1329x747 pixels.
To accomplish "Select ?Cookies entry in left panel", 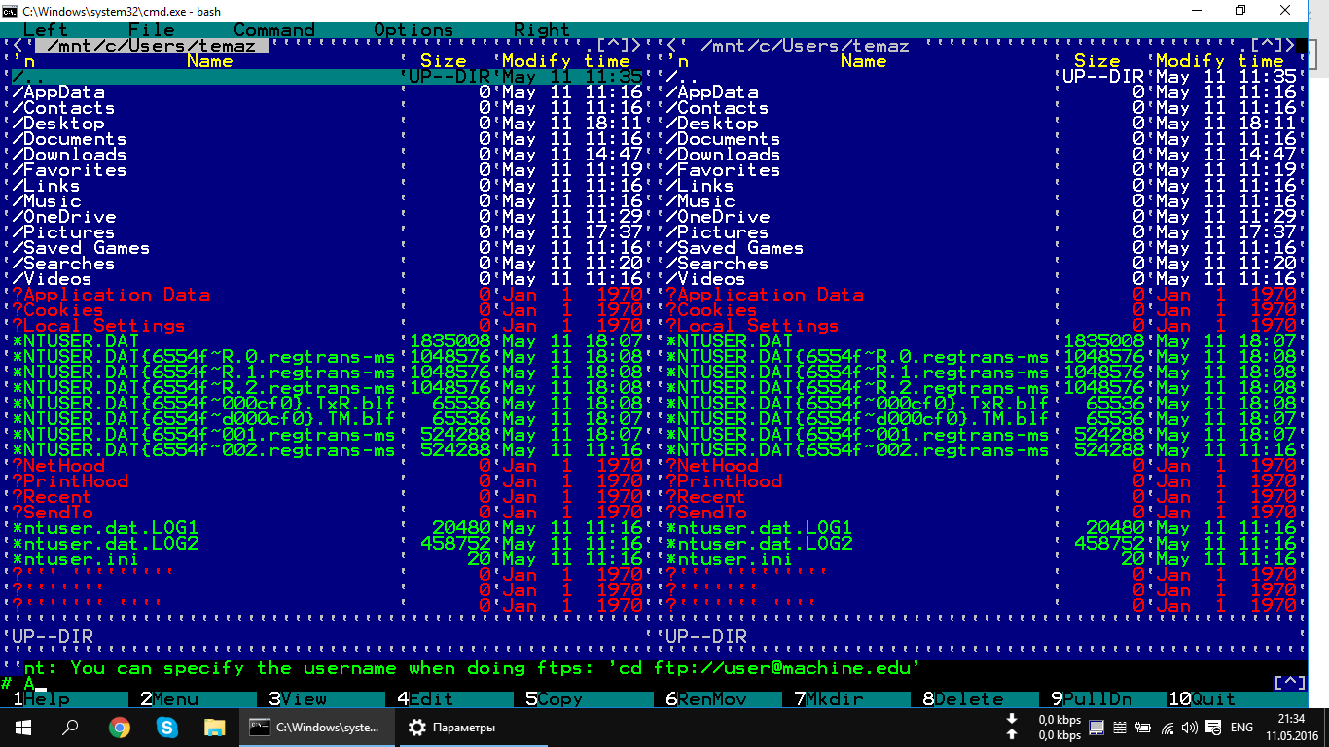I will (327, 310).
